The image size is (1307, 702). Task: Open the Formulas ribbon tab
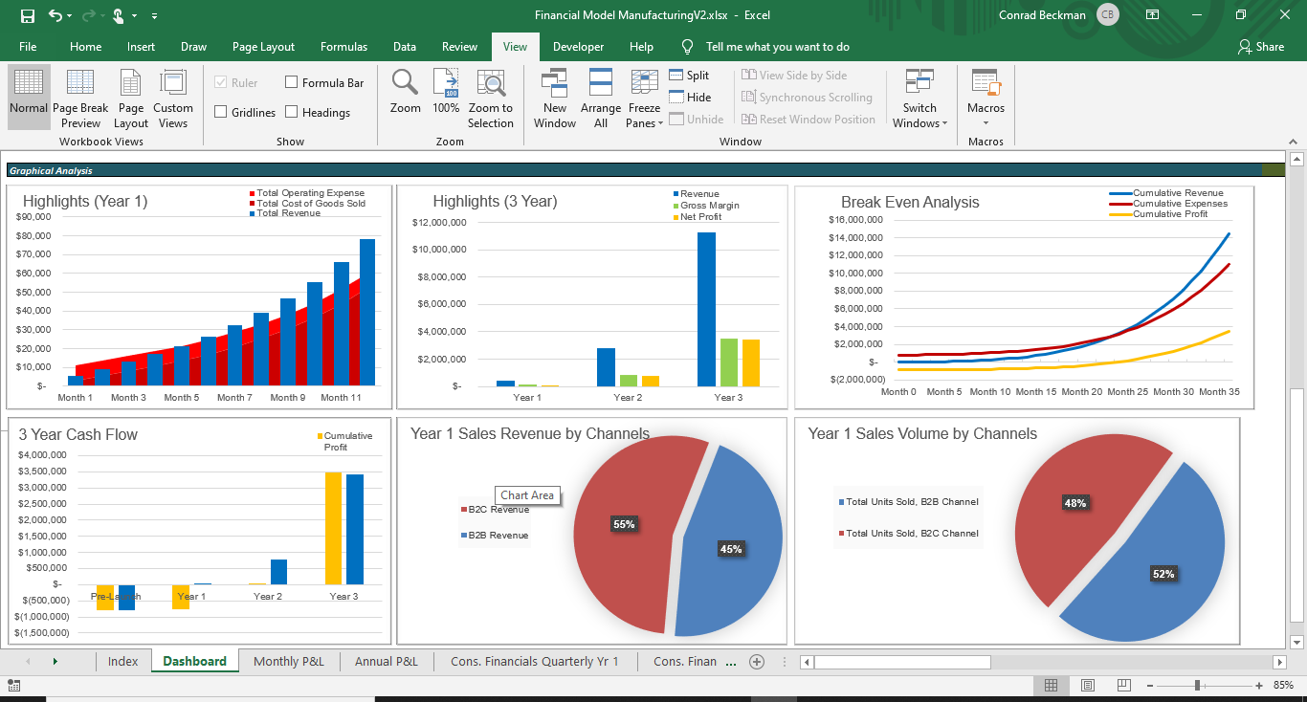point(343,46)
